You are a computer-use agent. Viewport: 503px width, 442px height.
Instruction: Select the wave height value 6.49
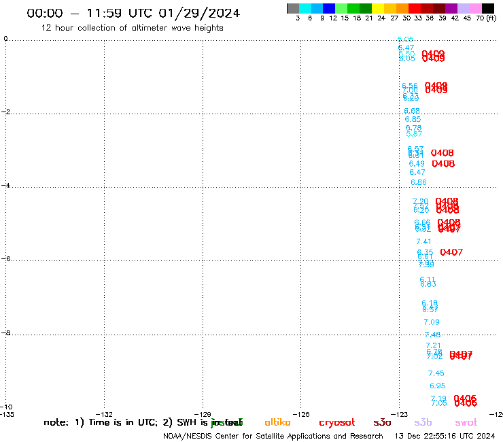[417, 164]
